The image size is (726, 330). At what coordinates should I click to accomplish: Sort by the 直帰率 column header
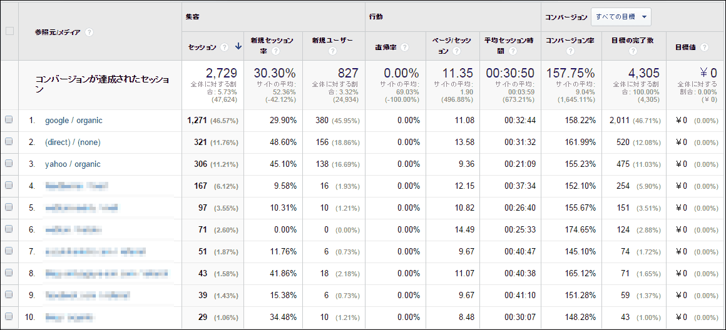click(387, 47)
